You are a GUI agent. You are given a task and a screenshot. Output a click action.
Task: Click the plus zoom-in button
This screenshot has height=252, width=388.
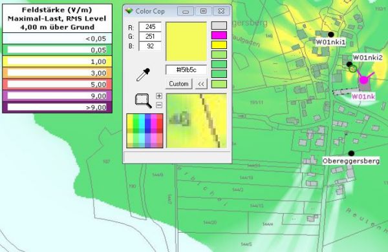click(x=159, y=96)
